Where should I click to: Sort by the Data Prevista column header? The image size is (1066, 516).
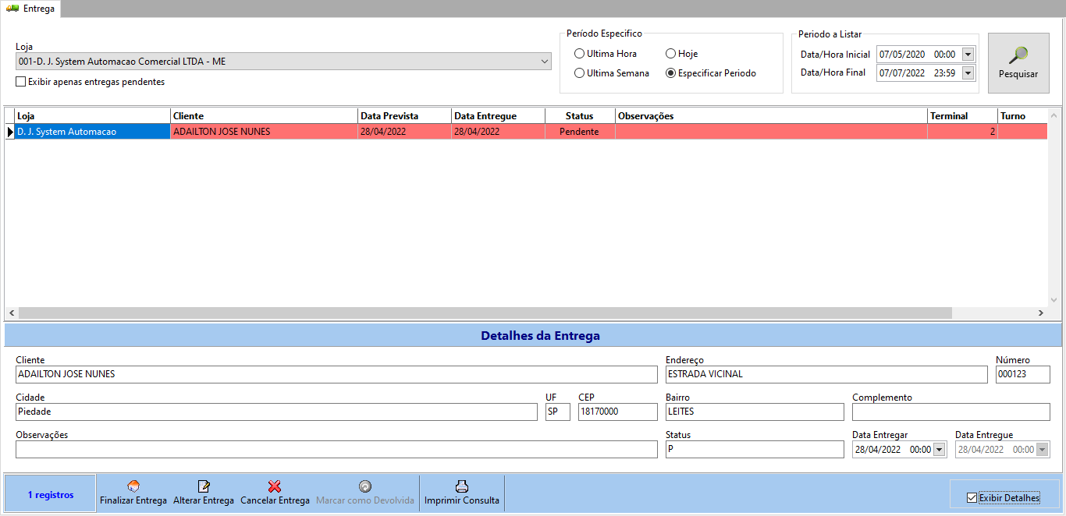point(404,116)
